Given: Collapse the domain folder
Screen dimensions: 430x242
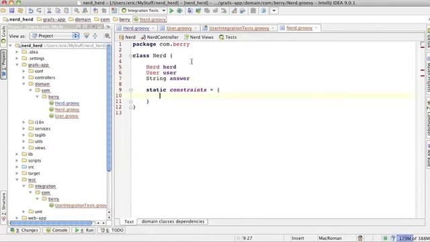Looking at the screenshot, I should tap(24, 84).
